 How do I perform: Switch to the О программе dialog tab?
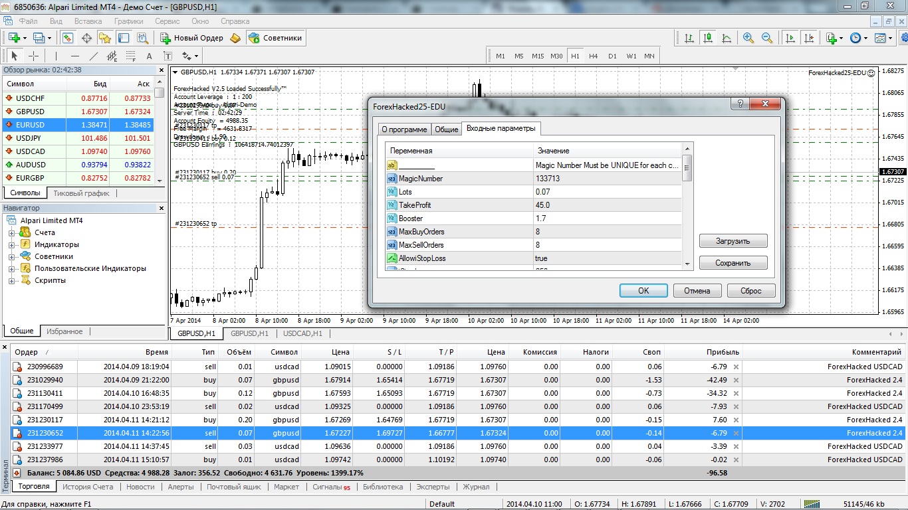(x=403, y=129)
